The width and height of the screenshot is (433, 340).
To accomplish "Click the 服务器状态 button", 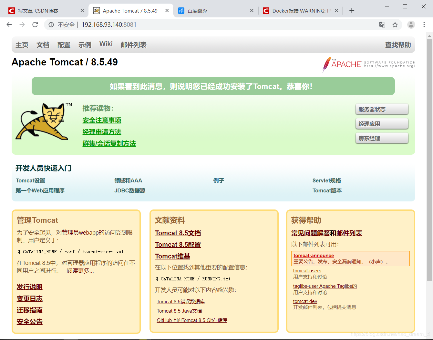I will coord(382,109).
